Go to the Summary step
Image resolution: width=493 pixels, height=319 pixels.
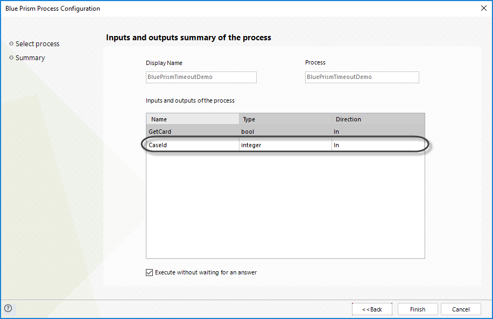(30, 57)
